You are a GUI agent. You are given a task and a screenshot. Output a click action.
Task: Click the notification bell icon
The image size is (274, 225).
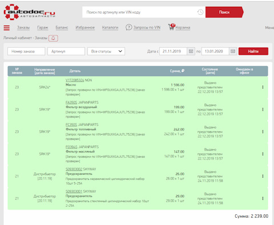pyautogui.click(x=53, y=38)
